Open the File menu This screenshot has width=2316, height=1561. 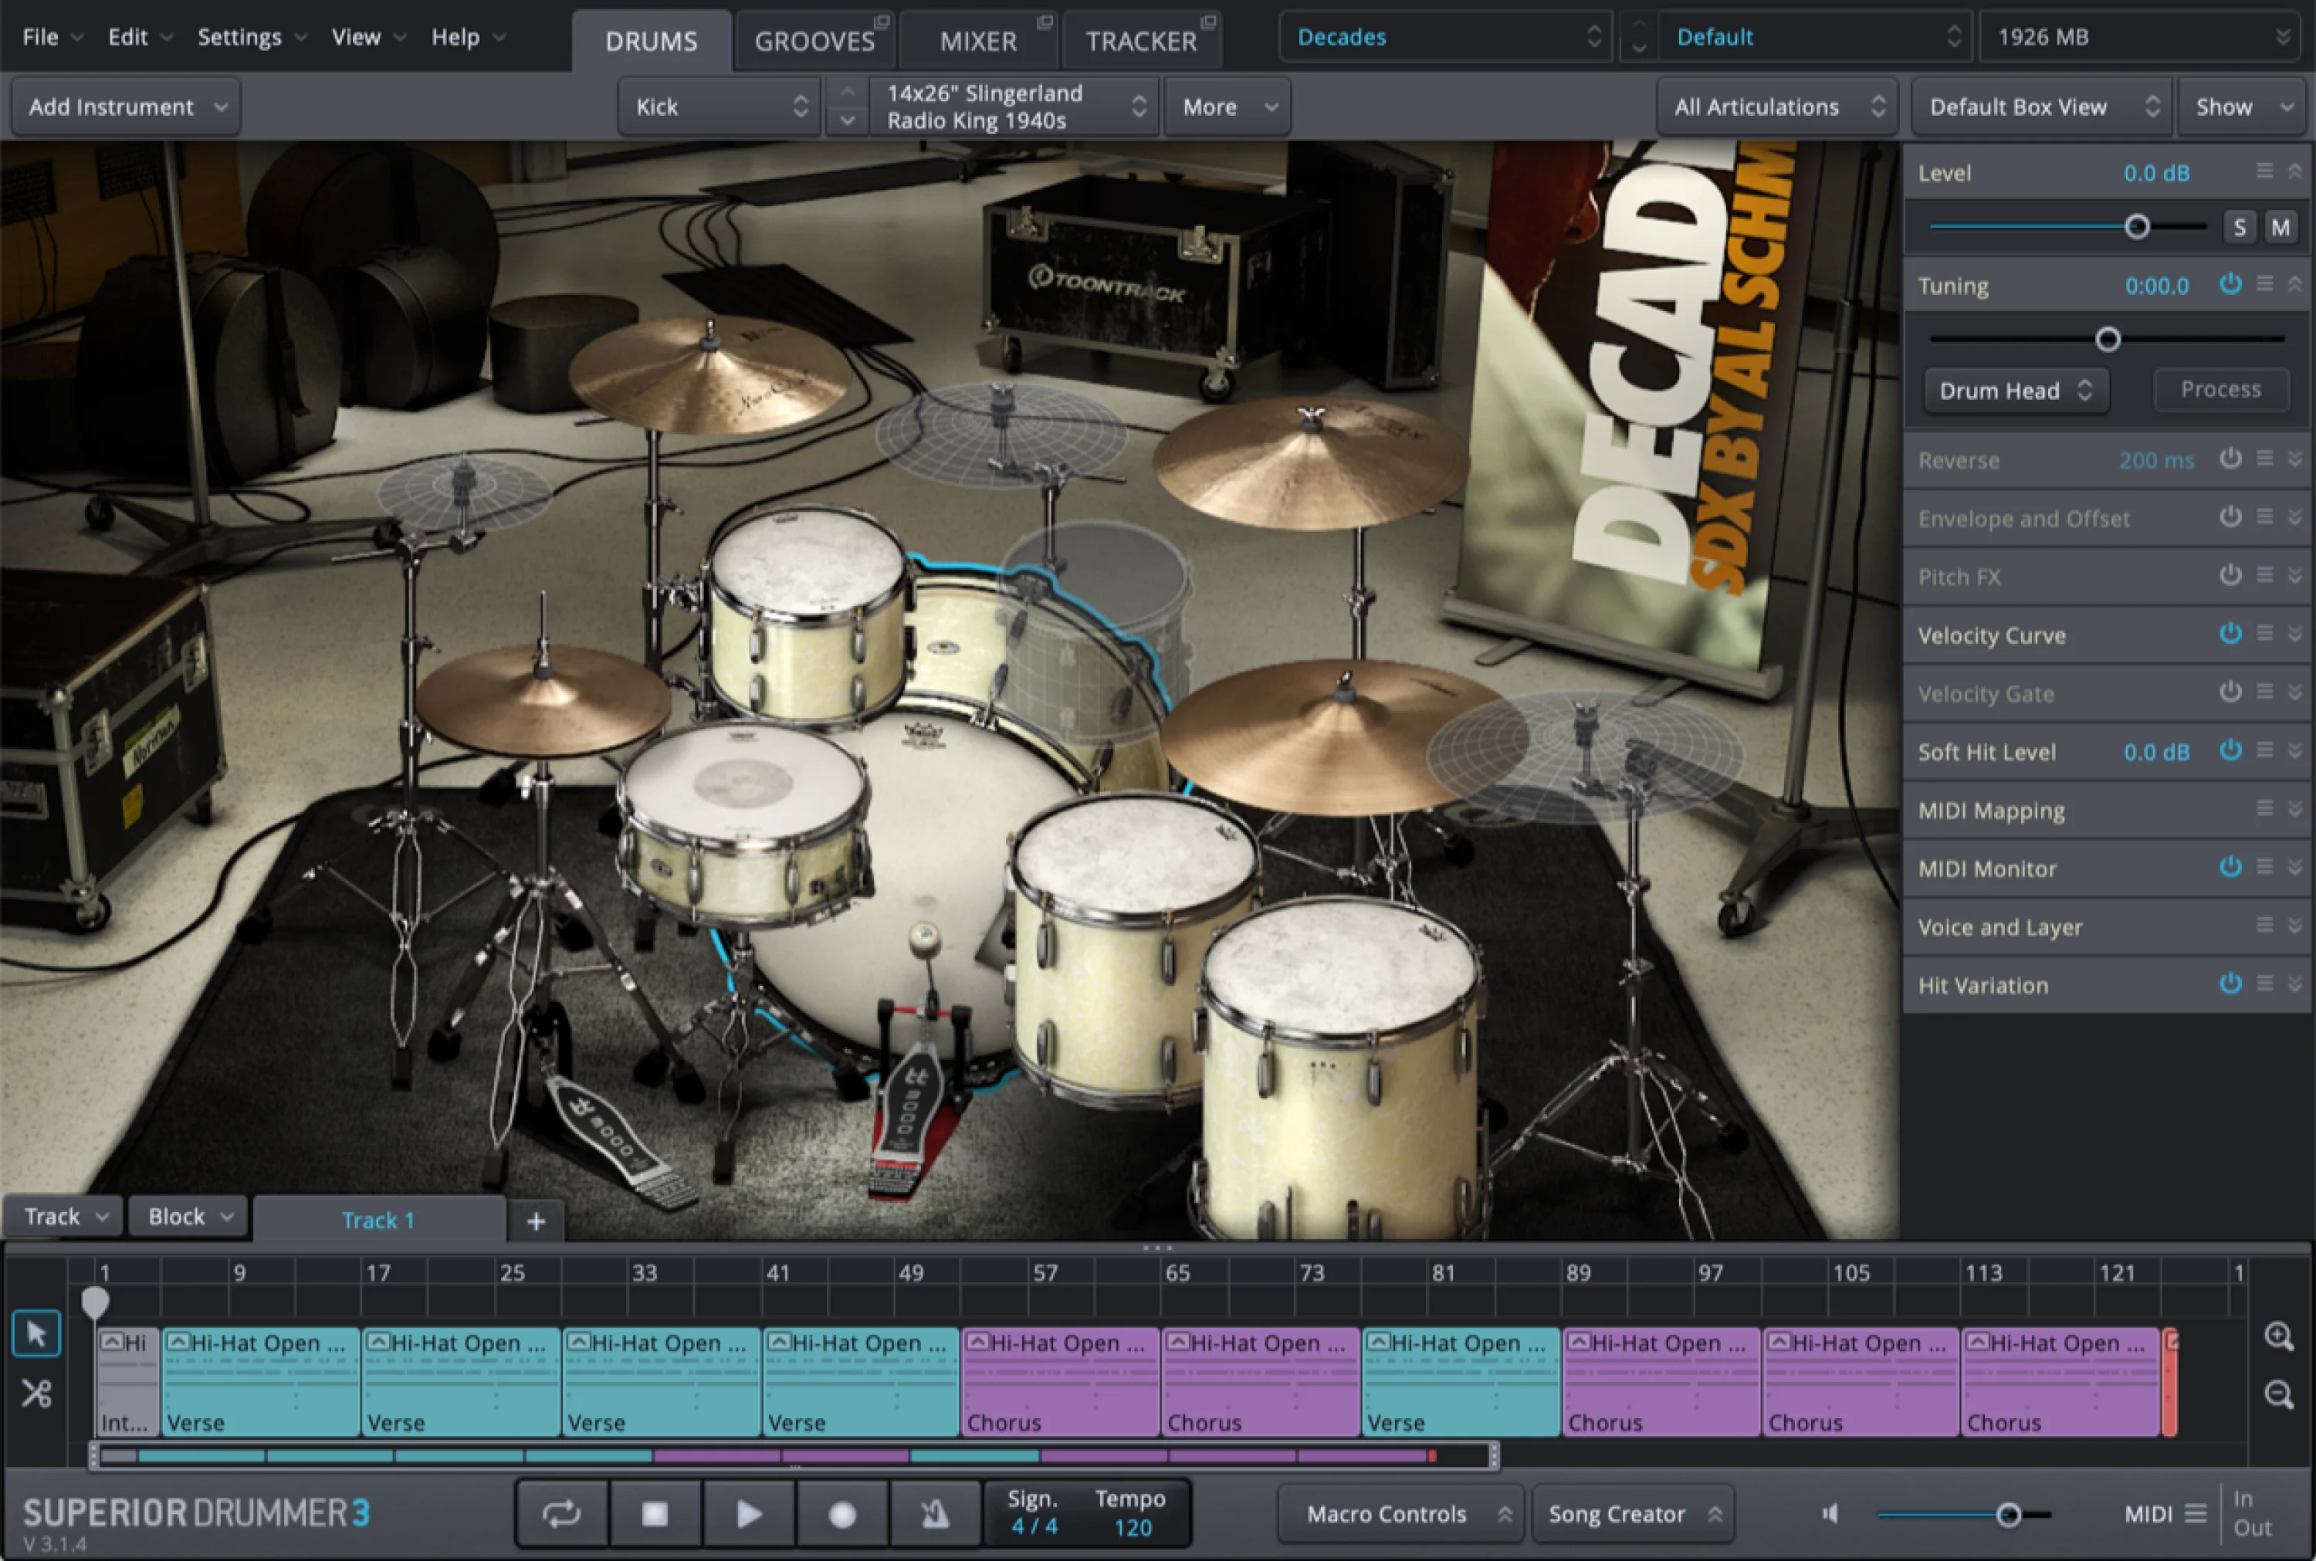click(52, 37)
